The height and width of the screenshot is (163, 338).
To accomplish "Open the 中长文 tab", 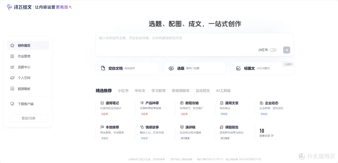I will tap(140, 91).
